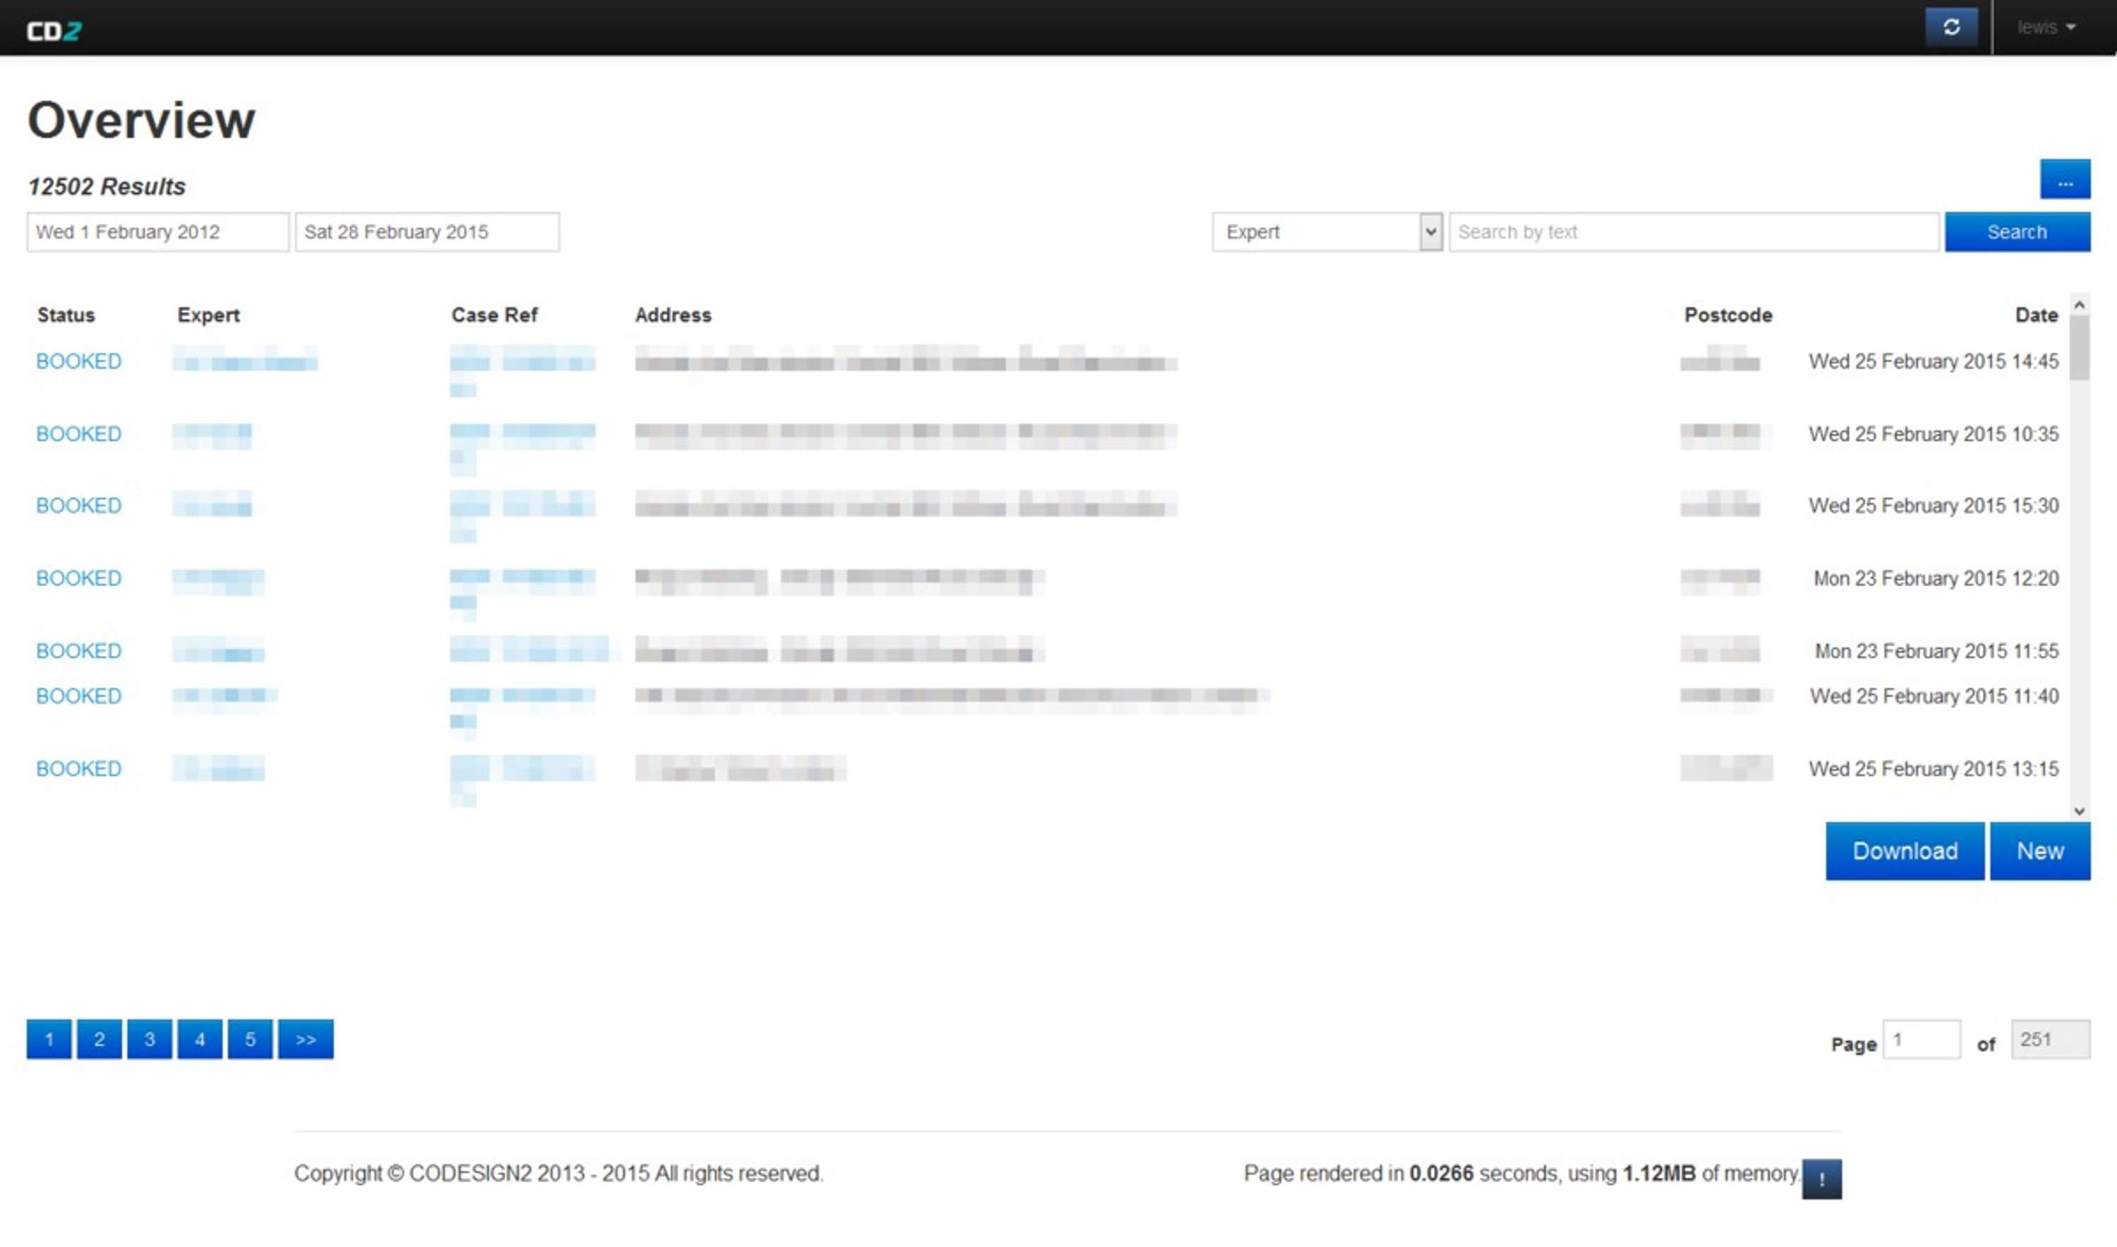
Task: Click the Expert column header
Action: click(x=208, y=315)
